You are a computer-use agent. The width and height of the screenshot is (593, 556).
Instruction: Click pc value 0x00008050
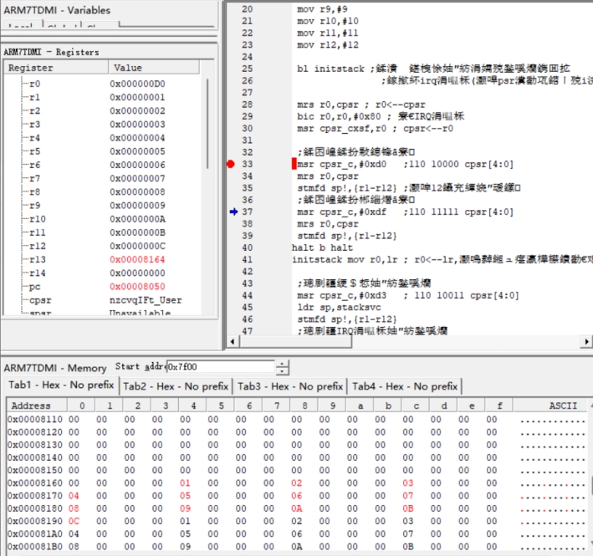[x=137, y=287]
